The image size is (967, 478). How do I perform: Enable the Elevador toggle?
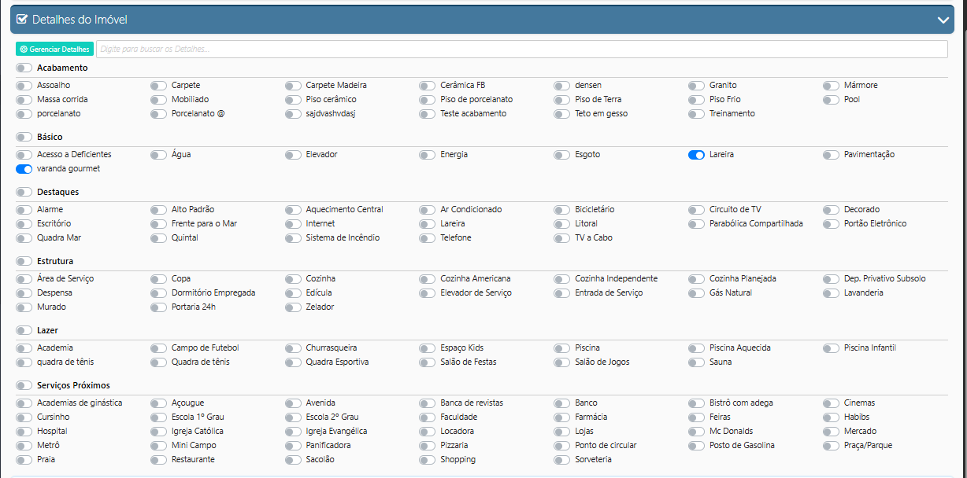[293, 155]
